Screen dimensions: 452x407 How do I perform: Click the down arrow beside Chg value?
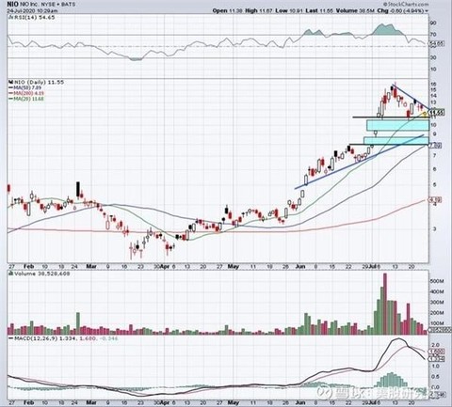coord(427,11)
